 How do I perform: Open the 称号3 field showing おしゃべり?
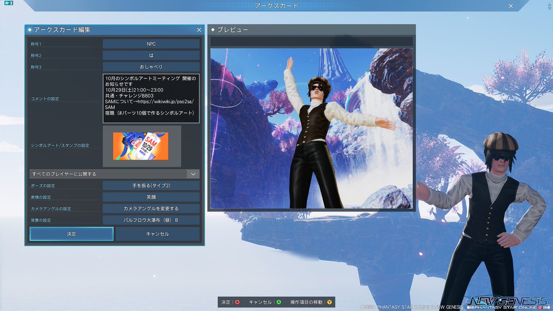pyautogui.click(x=151, y=67)
